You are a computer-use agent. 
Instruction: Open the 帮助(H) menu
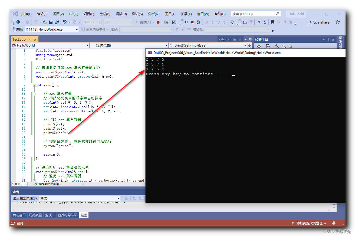point(219,14)
